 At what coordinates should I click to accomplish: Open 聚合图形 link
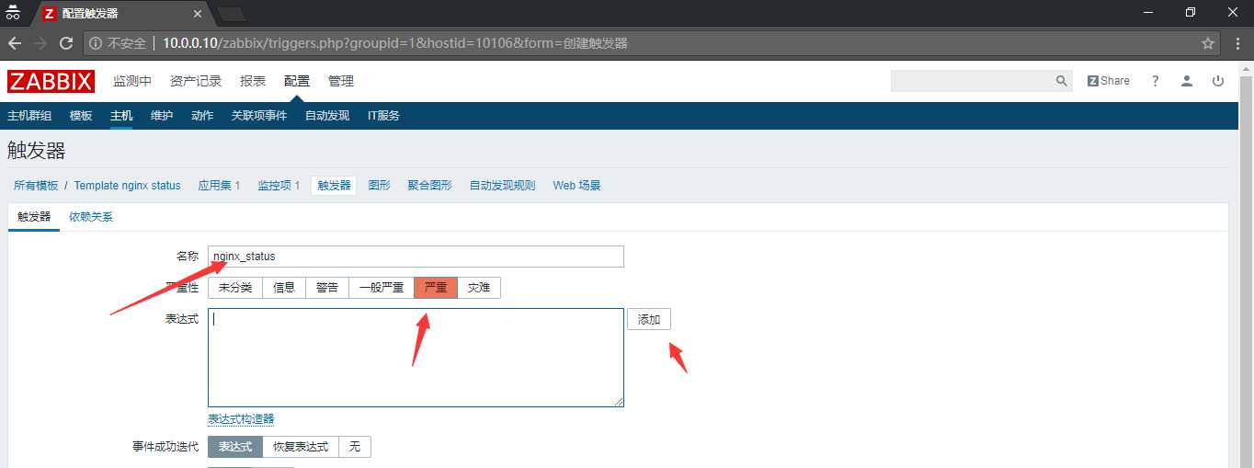(430, 186)
